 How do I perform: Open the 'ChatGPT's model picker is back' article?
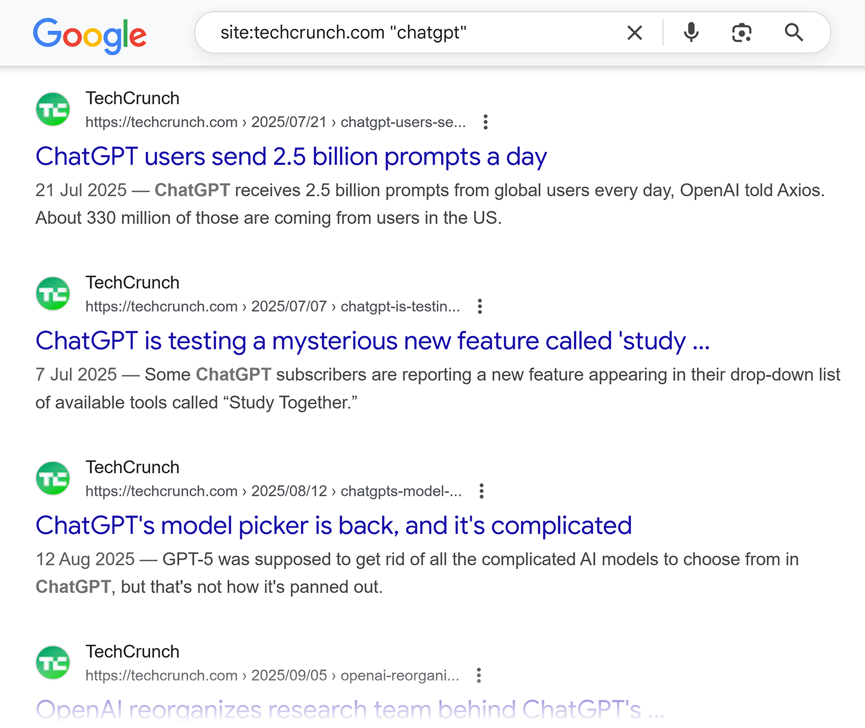pyautogui.click(x=334, y=525)
